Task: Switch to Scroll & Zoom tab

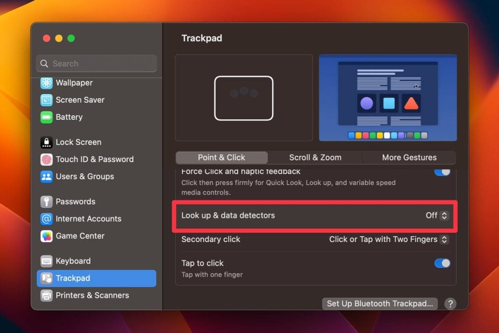Action: tap(315, 158)
